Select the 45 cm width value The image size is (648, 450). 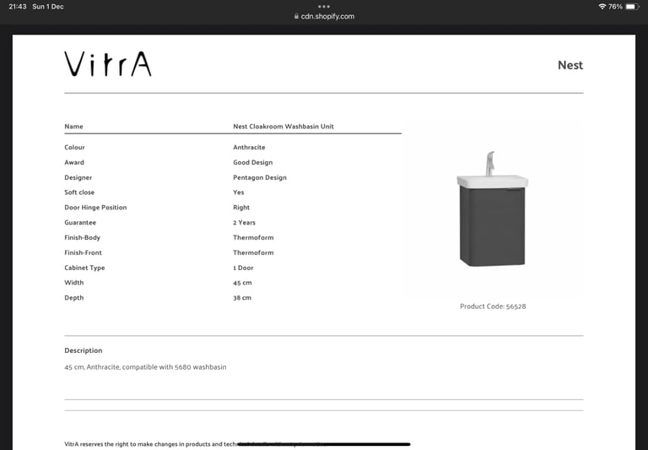(x=242, y=283)
